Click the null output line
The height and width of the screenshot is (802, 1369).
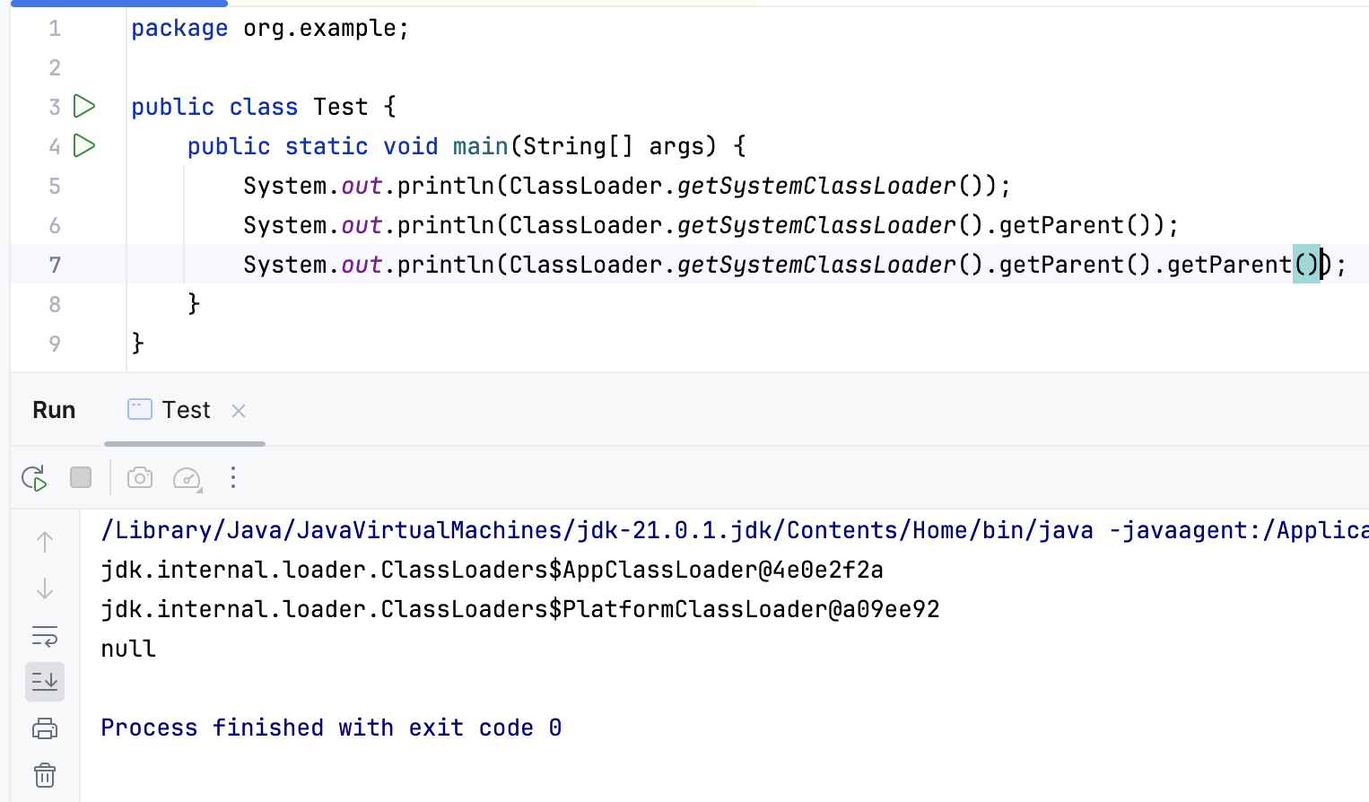128,649
